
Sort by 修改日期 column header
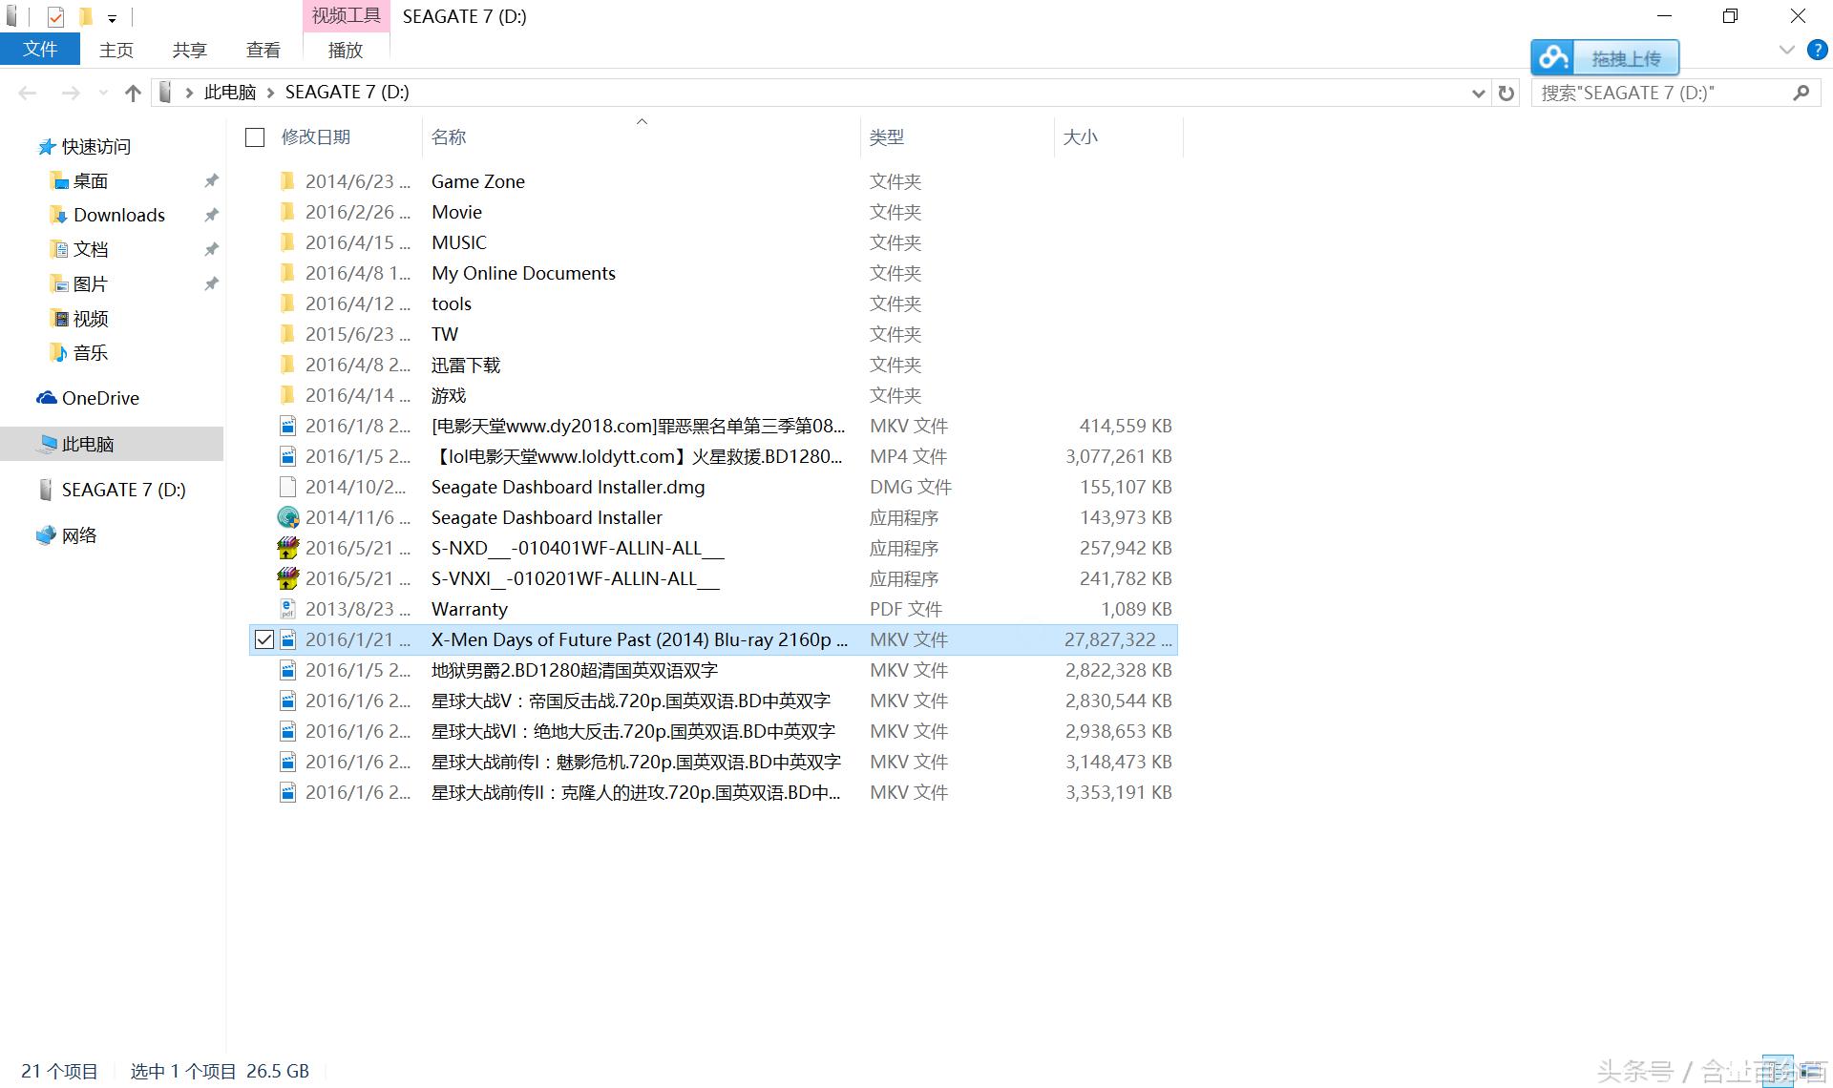[x=316, y=137]
